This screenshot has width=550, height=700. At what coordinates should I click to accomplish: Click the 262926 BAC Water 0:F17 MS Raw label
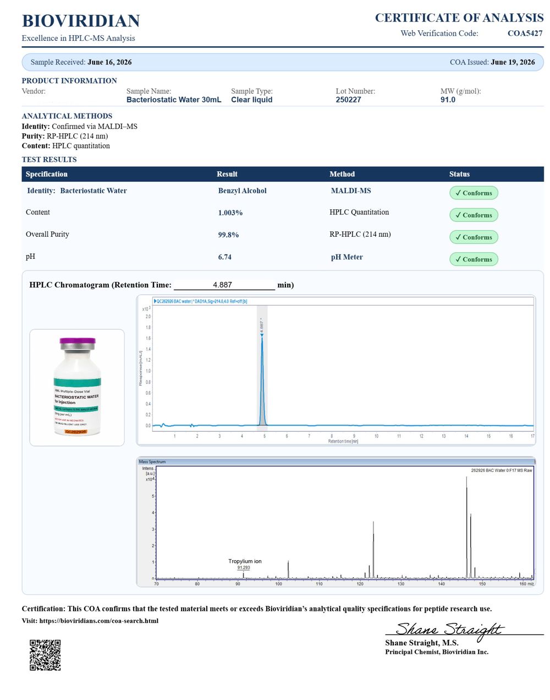tap(502, 470)
